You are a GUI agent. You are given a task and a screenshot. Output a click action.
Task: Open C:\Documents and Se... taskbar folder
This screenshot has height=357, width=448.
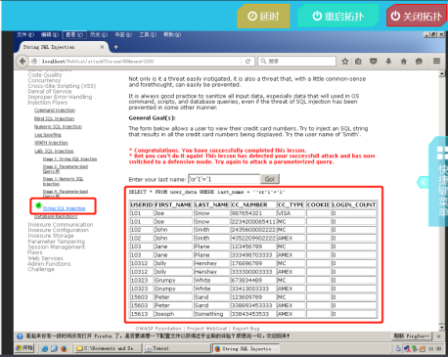(109, 348)
